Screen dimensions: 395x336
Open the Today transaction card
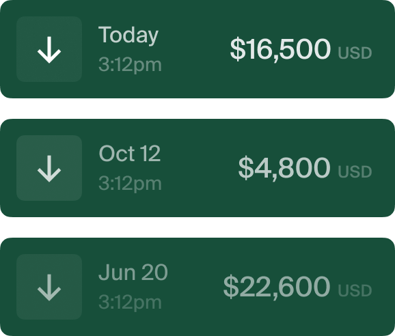[197, 49]
